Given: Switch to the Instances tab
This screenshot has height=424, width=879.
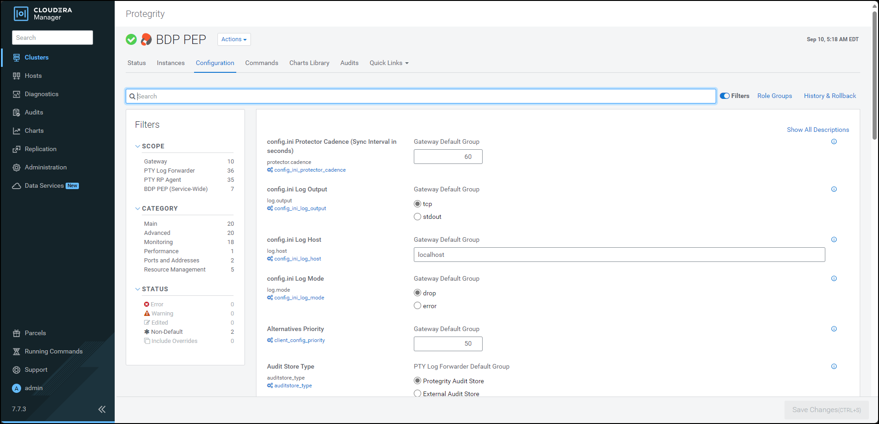Looking at the screenshot, I should click(x=171, y=63).
